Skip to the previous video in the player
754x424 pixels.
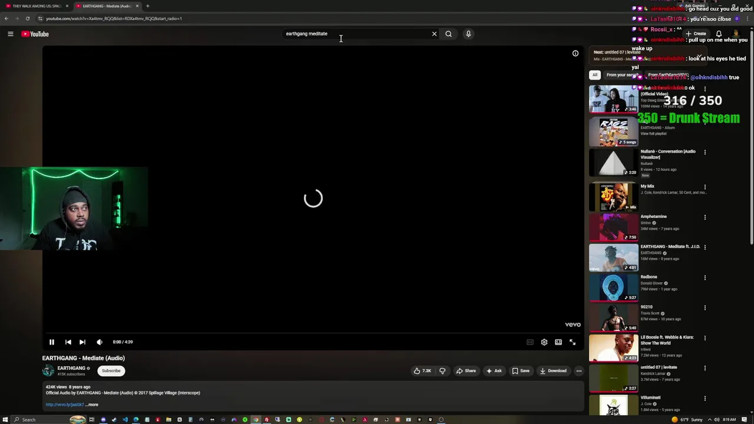pyautogui.click(x=68, y=342)
